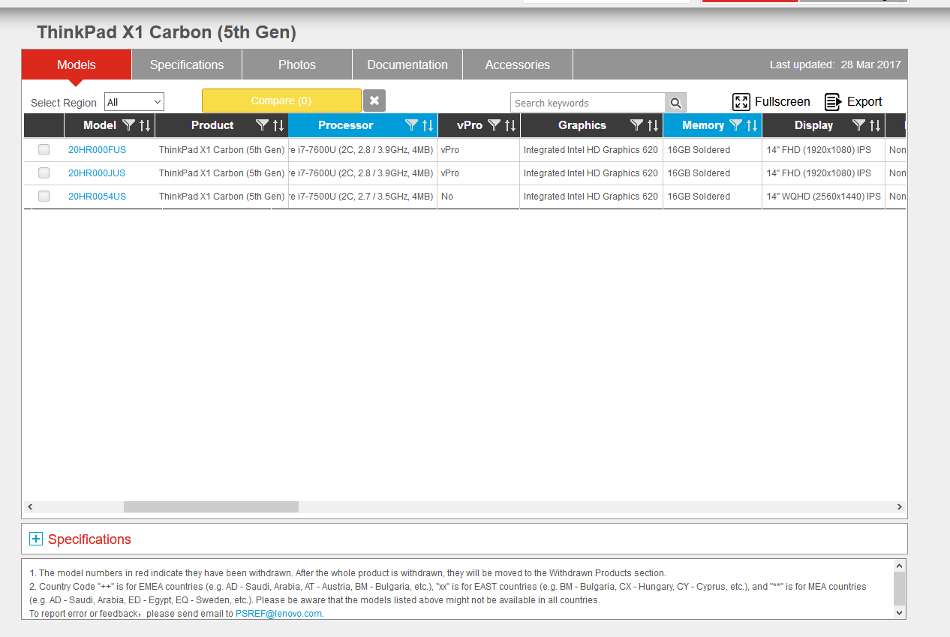Sort the Display column

(875, 125)
